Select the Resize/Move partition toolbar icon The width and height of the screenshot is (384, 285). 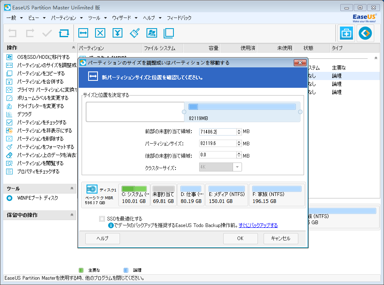pos(83,33)
